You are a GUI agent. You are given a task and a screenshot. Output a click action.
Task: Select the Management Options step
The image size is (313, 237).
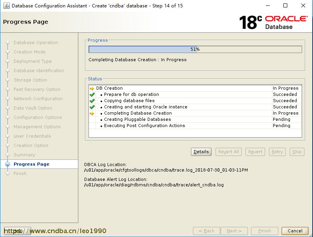click(x=37, y=127)
